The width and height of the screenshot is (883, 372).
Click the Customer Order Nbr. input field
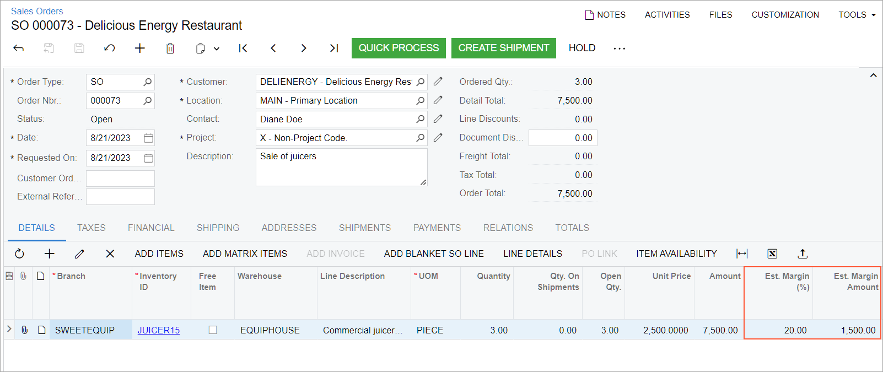click(120, 178)
